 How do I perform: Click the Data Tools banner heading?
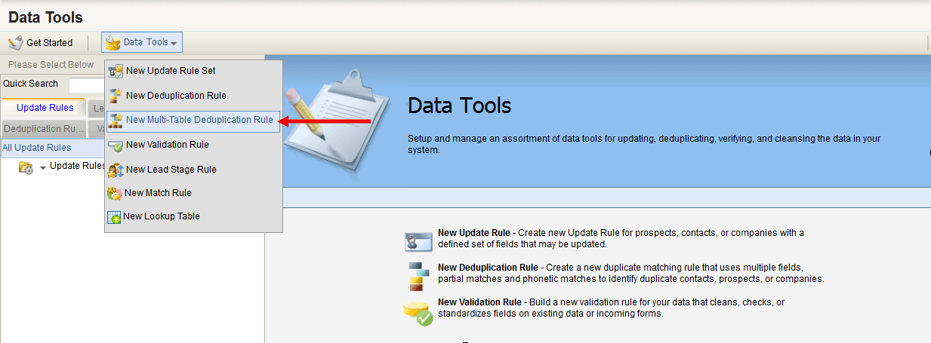[459, 106]
